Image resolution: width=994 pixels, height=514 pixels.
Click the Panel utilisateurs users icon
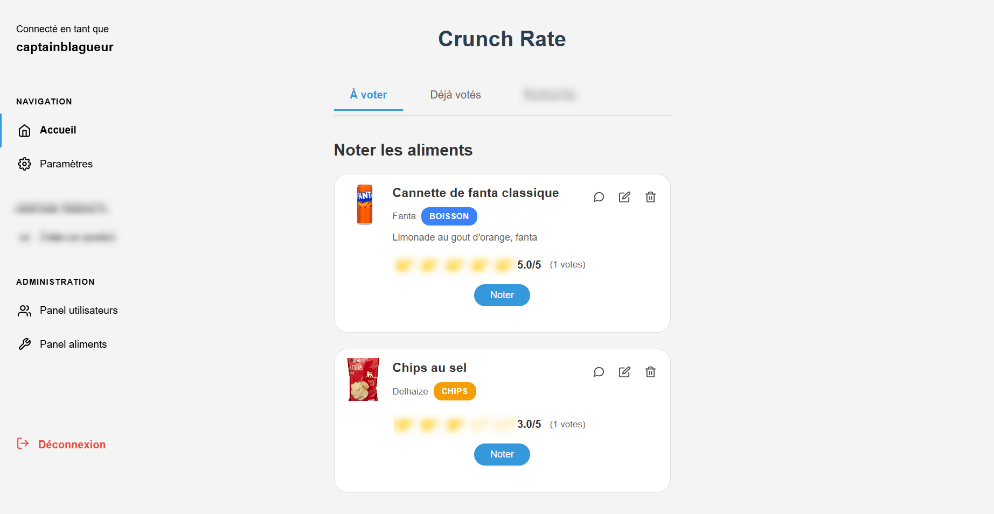24,311
